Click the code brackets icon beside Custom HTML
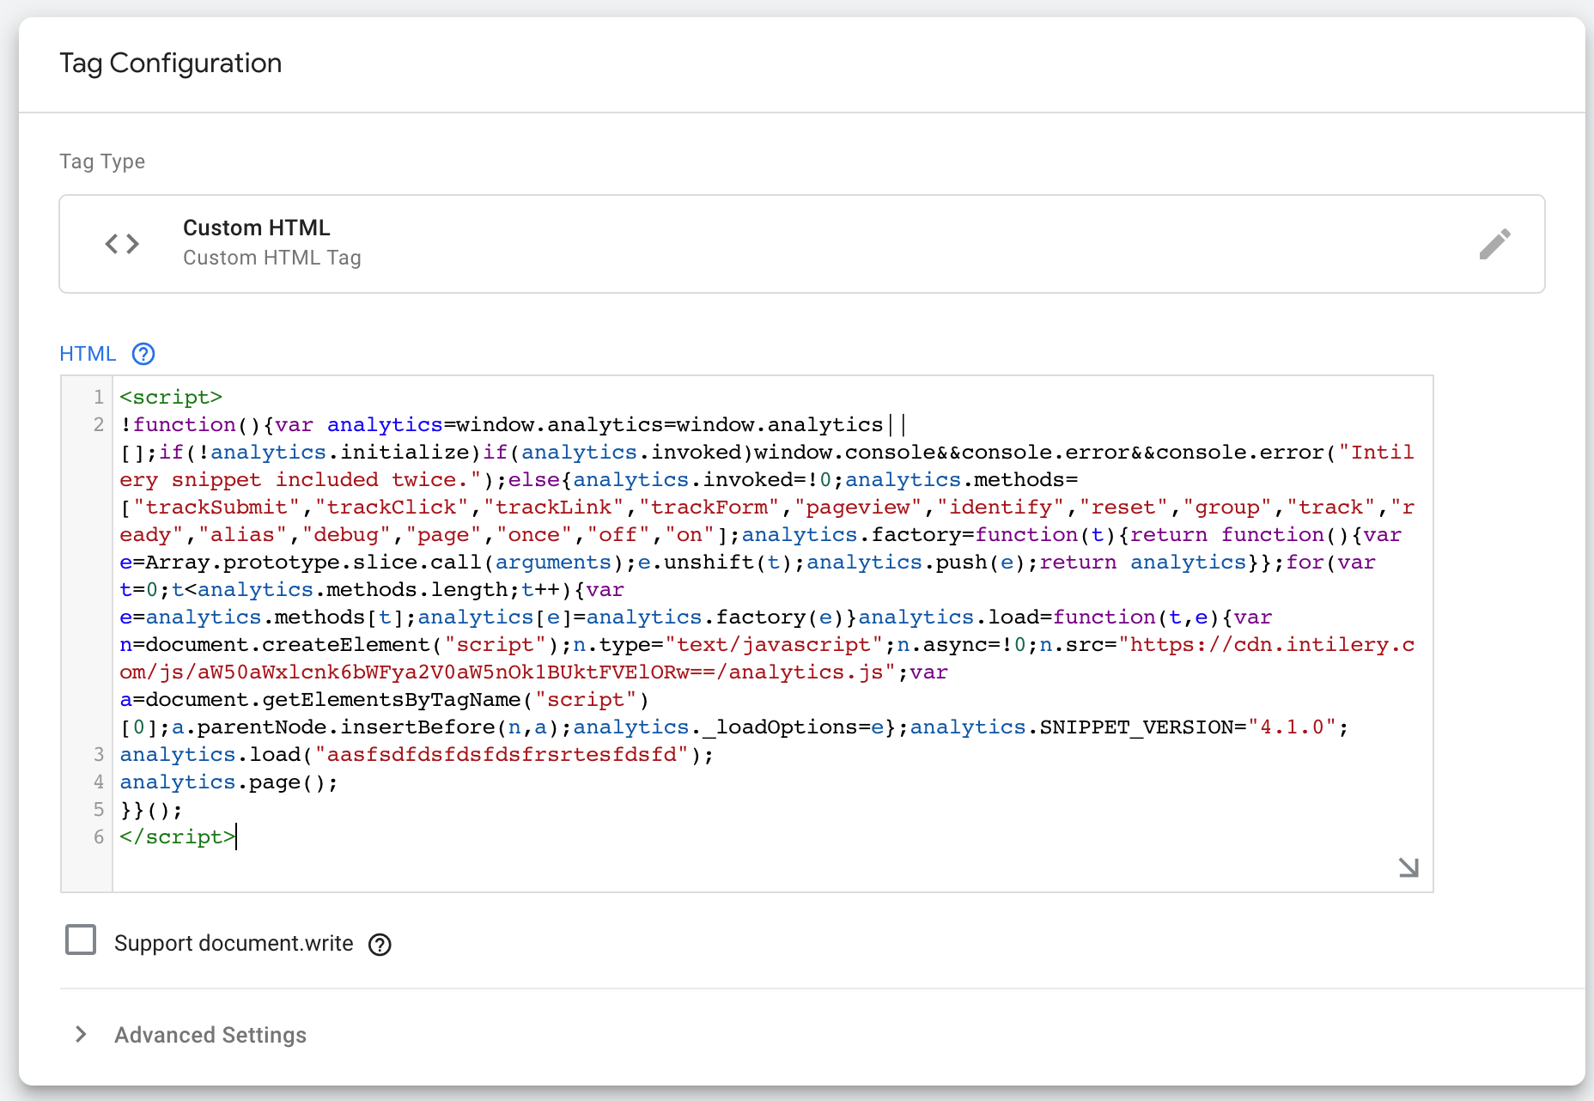The width and height of the screenshot is (1594, 1101). [x=122, y=244]
